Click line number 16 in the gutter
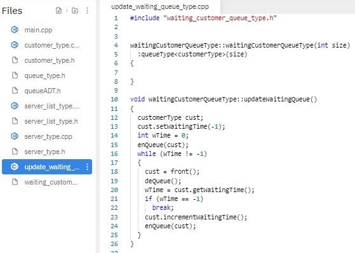 click(114, 153)
